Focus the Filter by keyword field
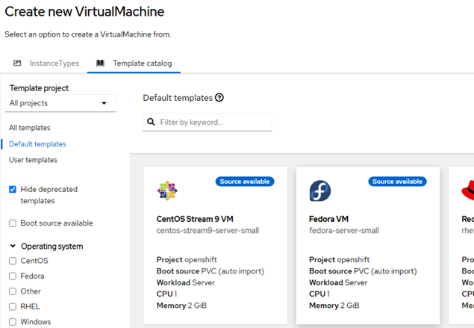Screen dimensions: 474x328 pyautogui.click(x=208, y=123)
